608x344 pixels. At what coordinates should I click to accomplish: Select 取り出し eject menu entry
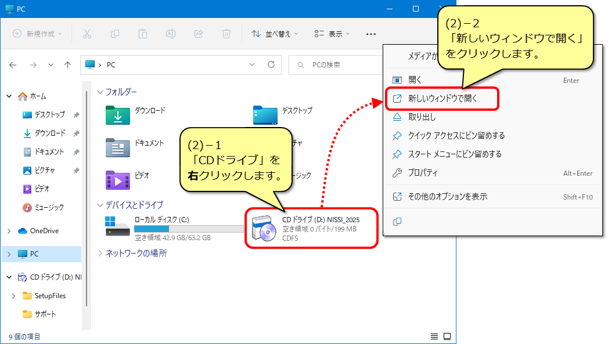click(422, 117)
